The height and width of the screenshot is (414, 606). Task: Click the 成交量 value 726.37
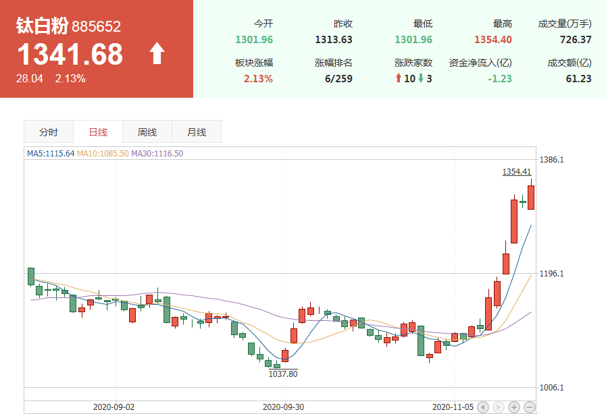pos(576,40)
